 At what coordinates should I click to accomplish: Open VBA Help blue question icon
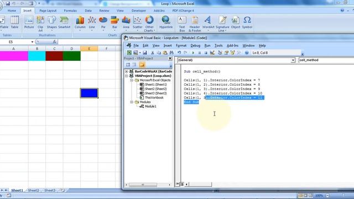247,53
